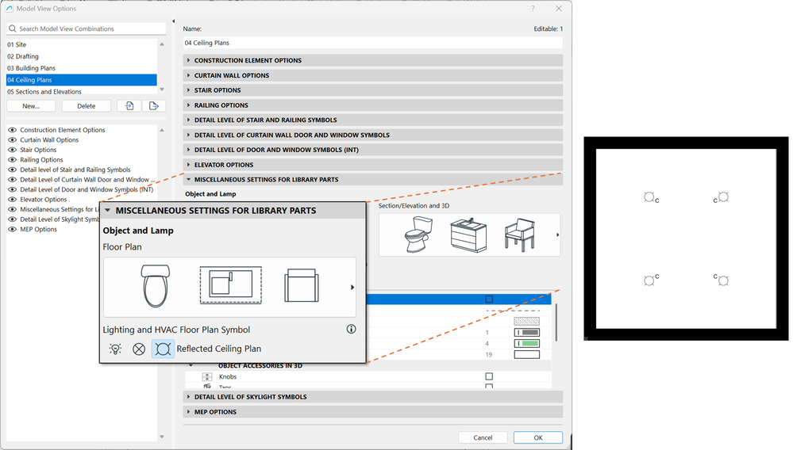793x450 pixels.
Task: Toggle eye for Detail level of Stair and Railing Symbols
Action: (13, 170)
